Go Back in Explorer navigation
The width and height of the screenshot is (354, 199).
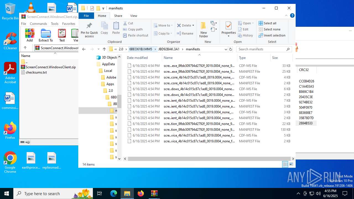pyautogui.click(x=84, y=49)
